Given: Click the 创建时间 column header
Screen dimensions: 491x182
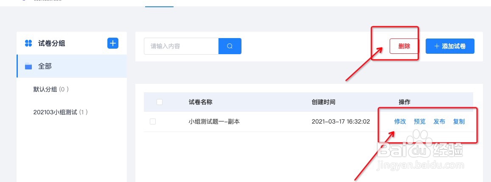Looking at the screenshot, I should tap(323, 102).
